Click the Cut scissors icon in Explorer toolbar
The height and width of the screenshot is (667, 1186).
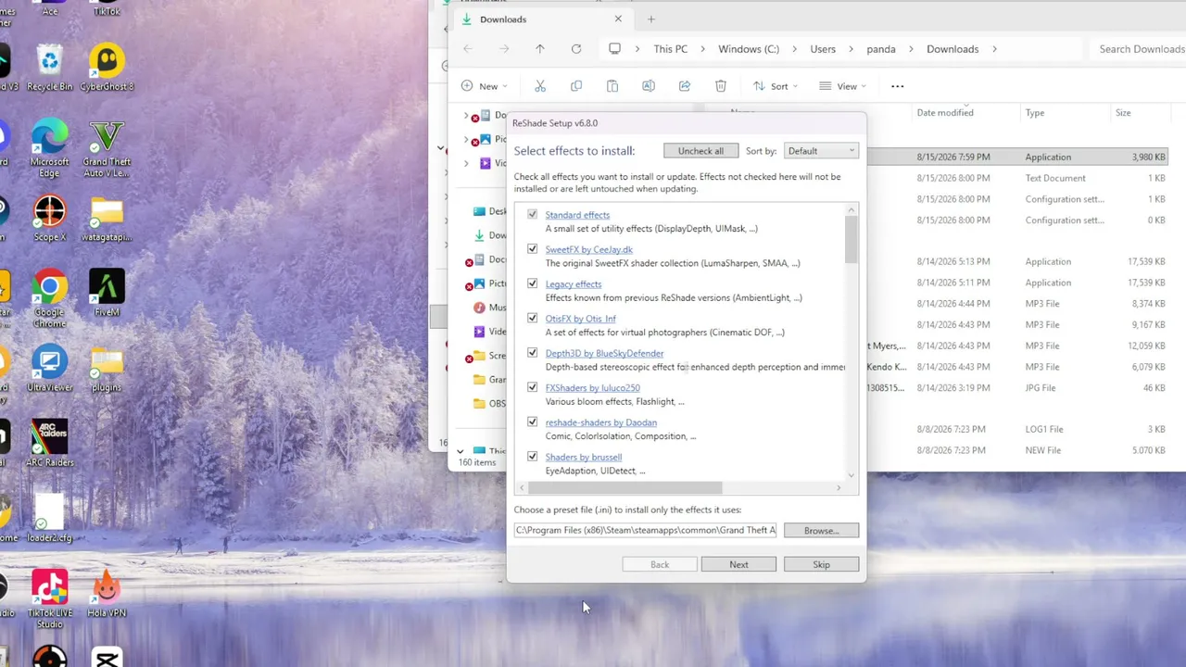click(x=540, y=86)
